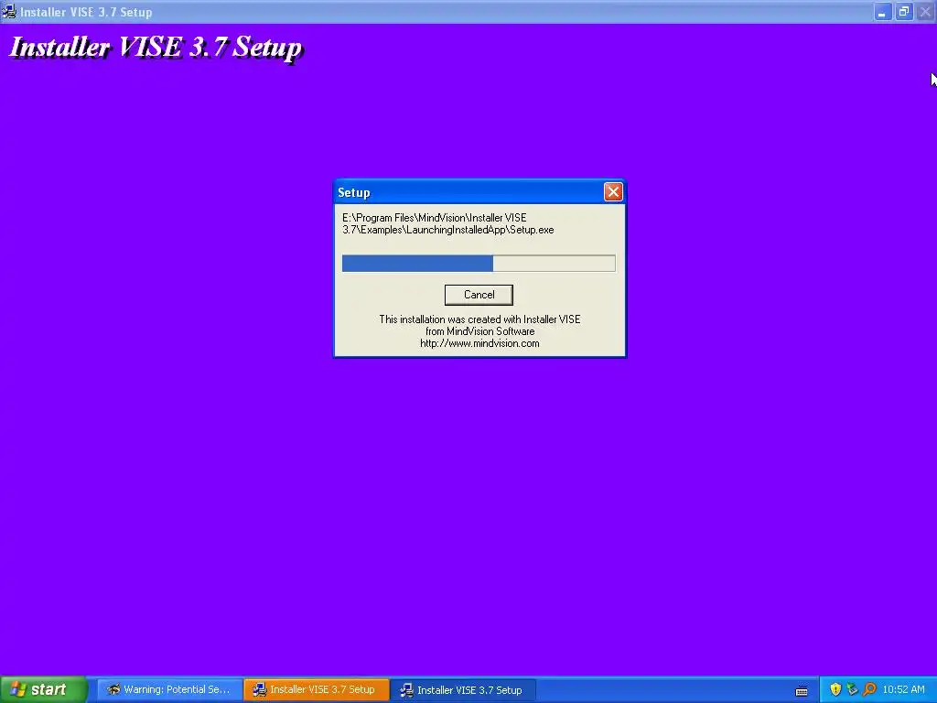Open the security shield tray icon
The image size is (937, 703).
click(x=835, y=690)
